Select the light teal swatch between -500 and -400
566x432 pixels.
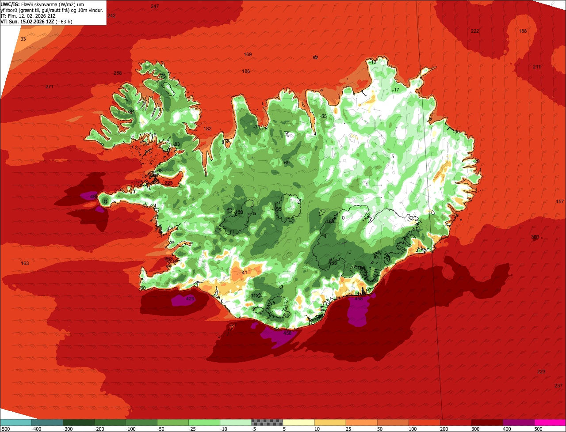tap(16, 422)
